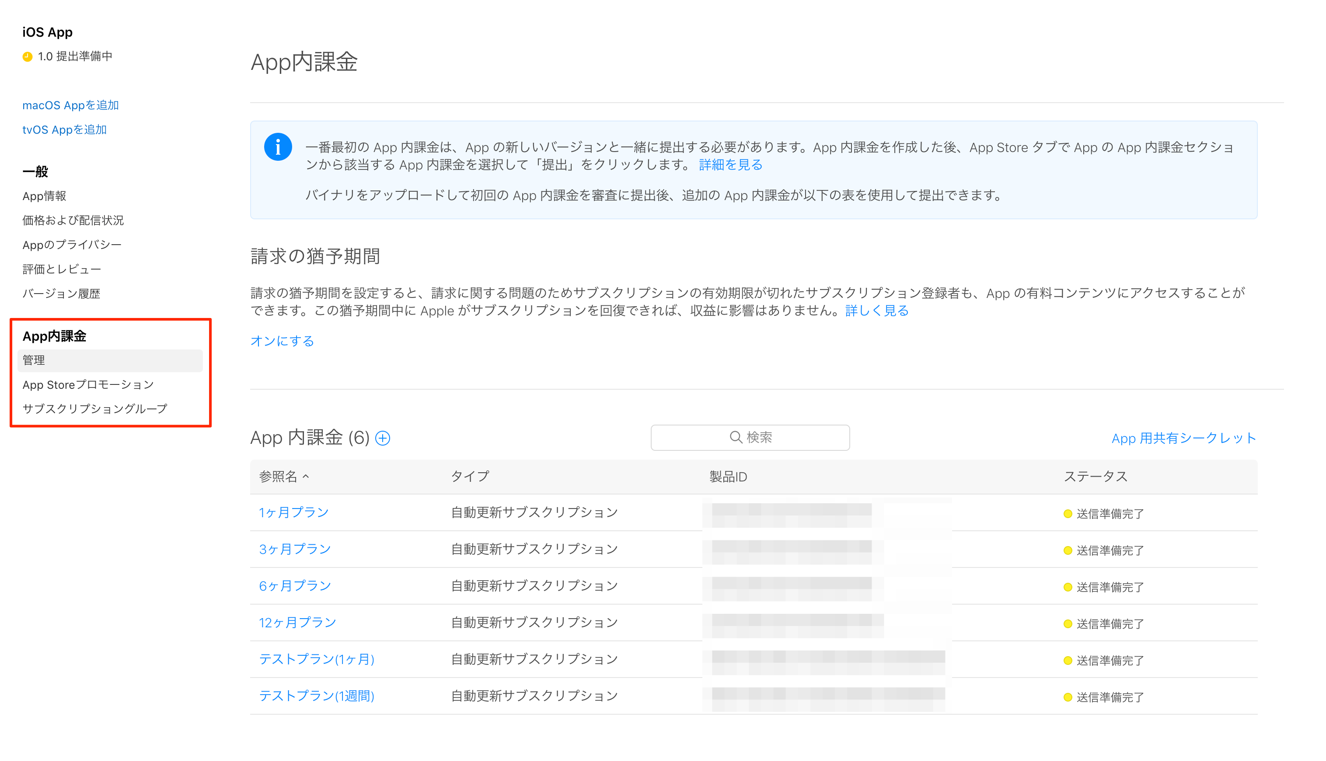Click the blue info icon in the notice banner
1326x761 pixels.
coord(278,147)
